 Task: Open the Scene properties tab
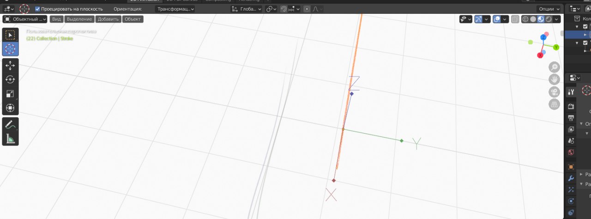571,141
